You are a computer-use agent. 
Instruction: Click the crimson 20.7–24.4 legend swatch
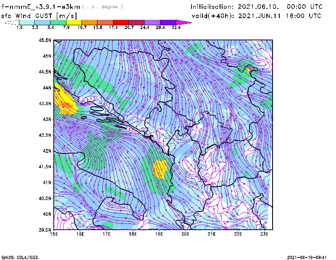coord(136,22)
